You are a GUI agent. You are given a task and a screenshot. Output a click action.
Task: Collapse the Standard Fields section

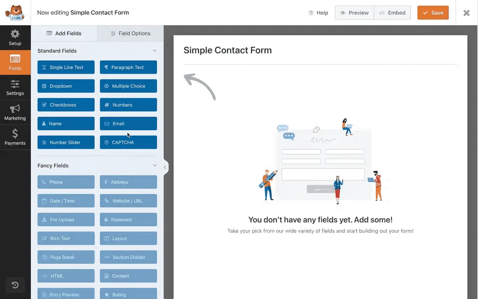point(155,51)
